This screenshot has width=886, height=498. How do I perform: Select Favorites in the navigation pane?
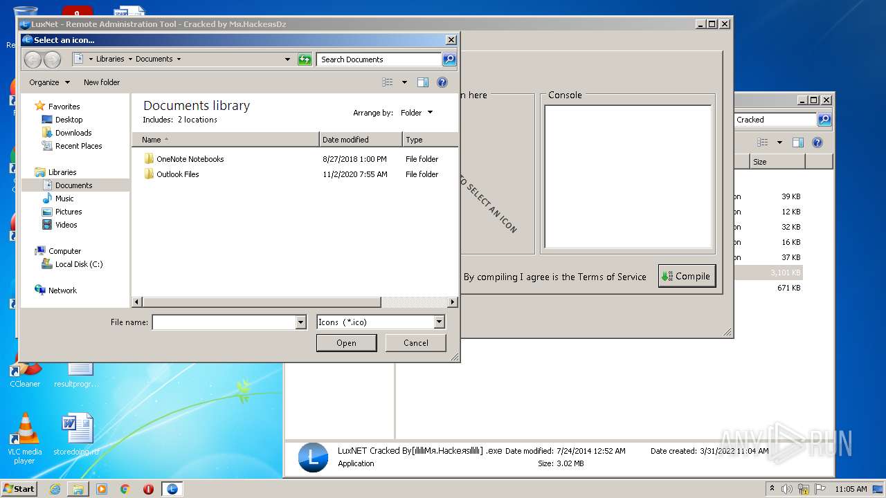64,107
